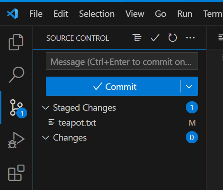Open the Run menu
Image resolution: width=223 pixels, height=190 pixels.
click(x=185, y=14)
